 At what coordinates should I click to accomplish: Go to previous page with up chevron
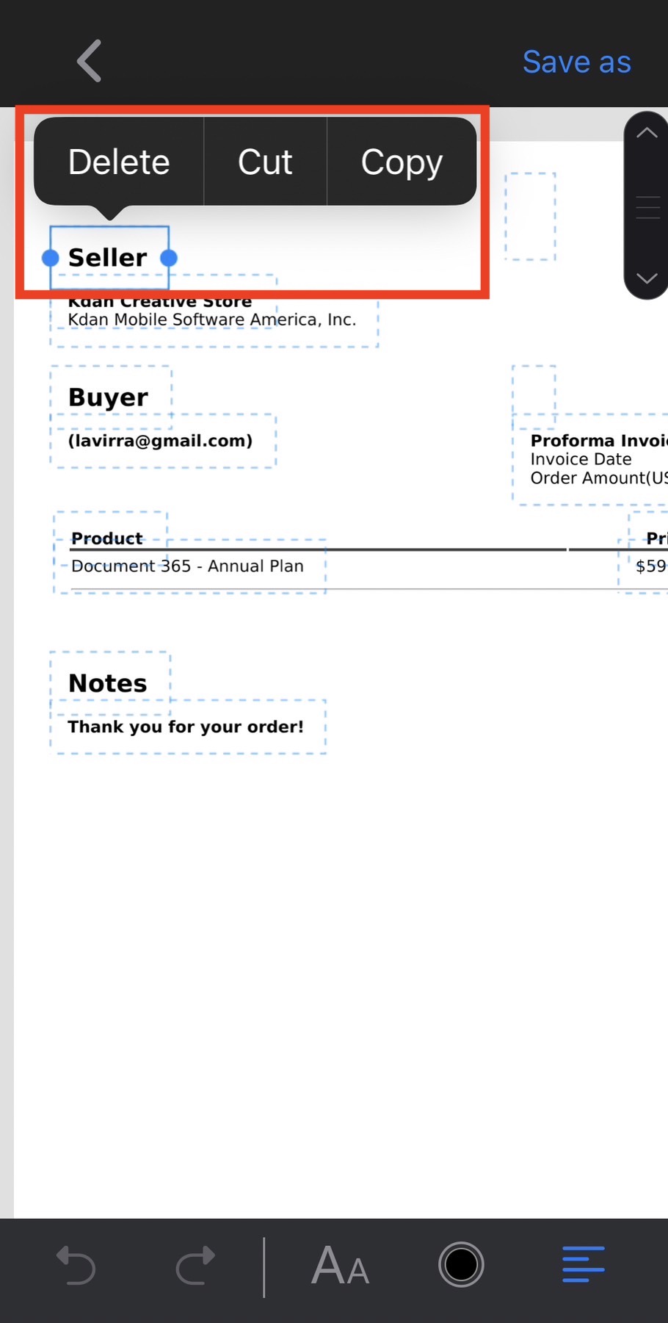[x=647, y=133]
